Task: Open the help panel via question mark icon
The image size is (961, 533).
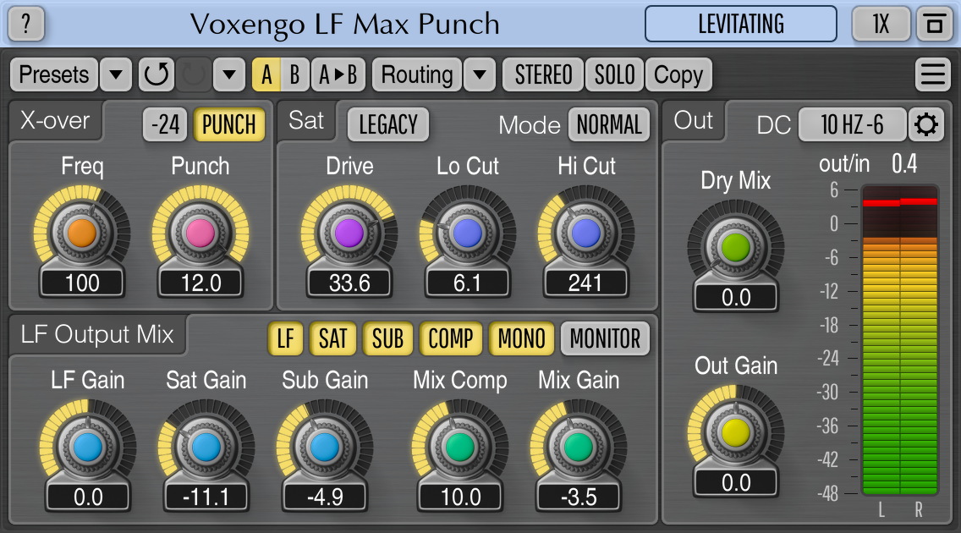Action: coord(25,23)
